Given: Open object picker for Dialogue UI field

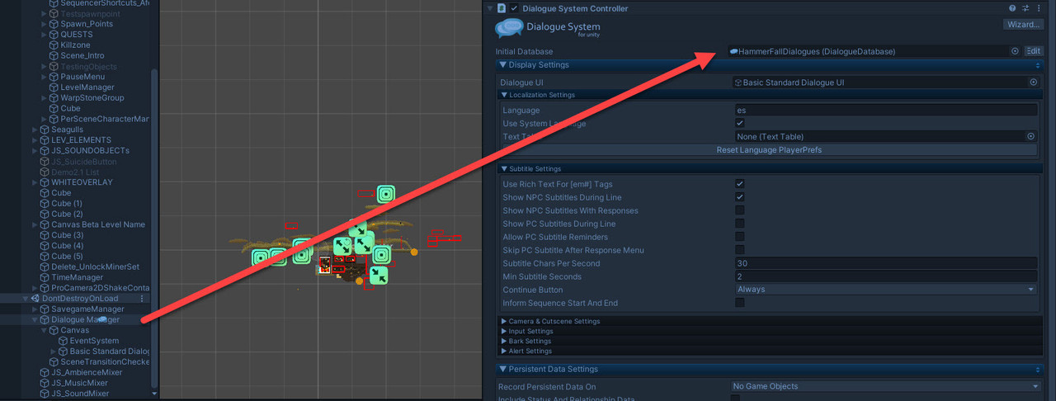Looking at the screenshot, I should coord(1033,83).
